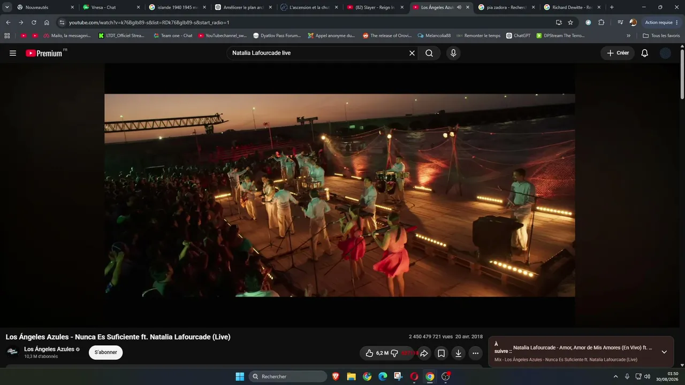Open a new browser tab

612,7
